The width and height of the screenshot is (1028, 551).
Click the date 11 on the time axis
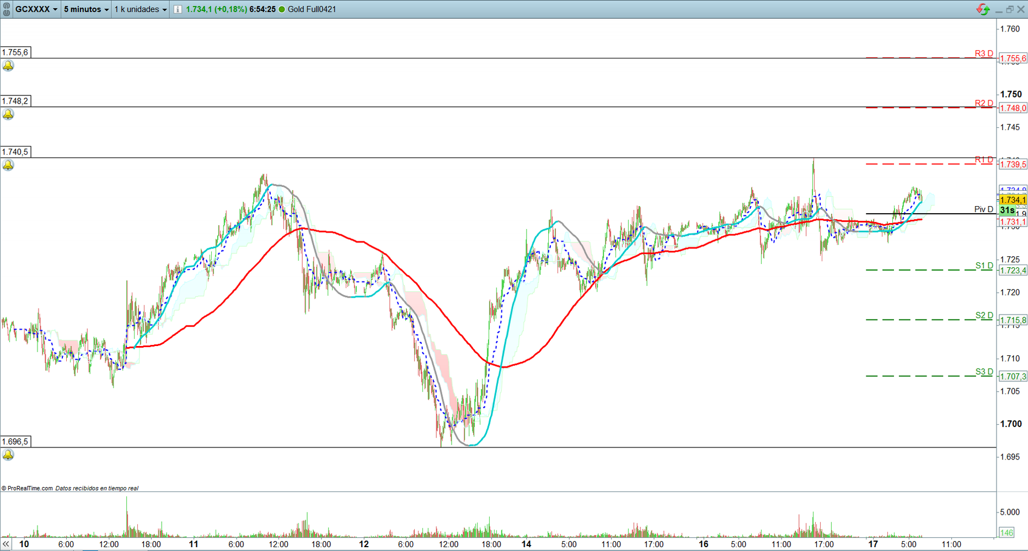point(194,544)
